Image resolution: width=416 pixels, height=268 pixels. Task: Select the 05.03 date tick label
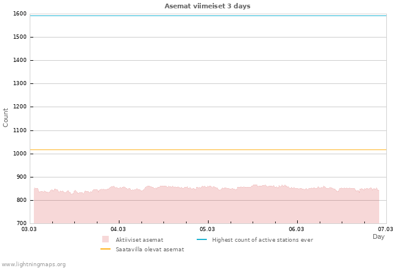[x=207, y=229]
